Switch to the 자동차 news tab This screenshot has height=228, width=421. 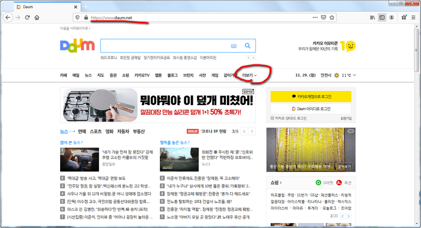123,132
